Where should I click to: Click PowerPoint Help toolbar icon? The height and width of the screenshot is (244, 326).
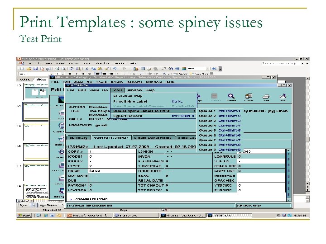(214, 69)
